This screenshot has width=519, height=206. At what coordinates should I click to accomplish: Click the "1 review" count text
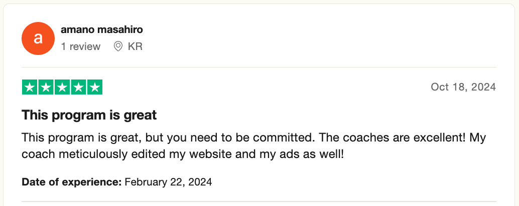click(80, 46)
